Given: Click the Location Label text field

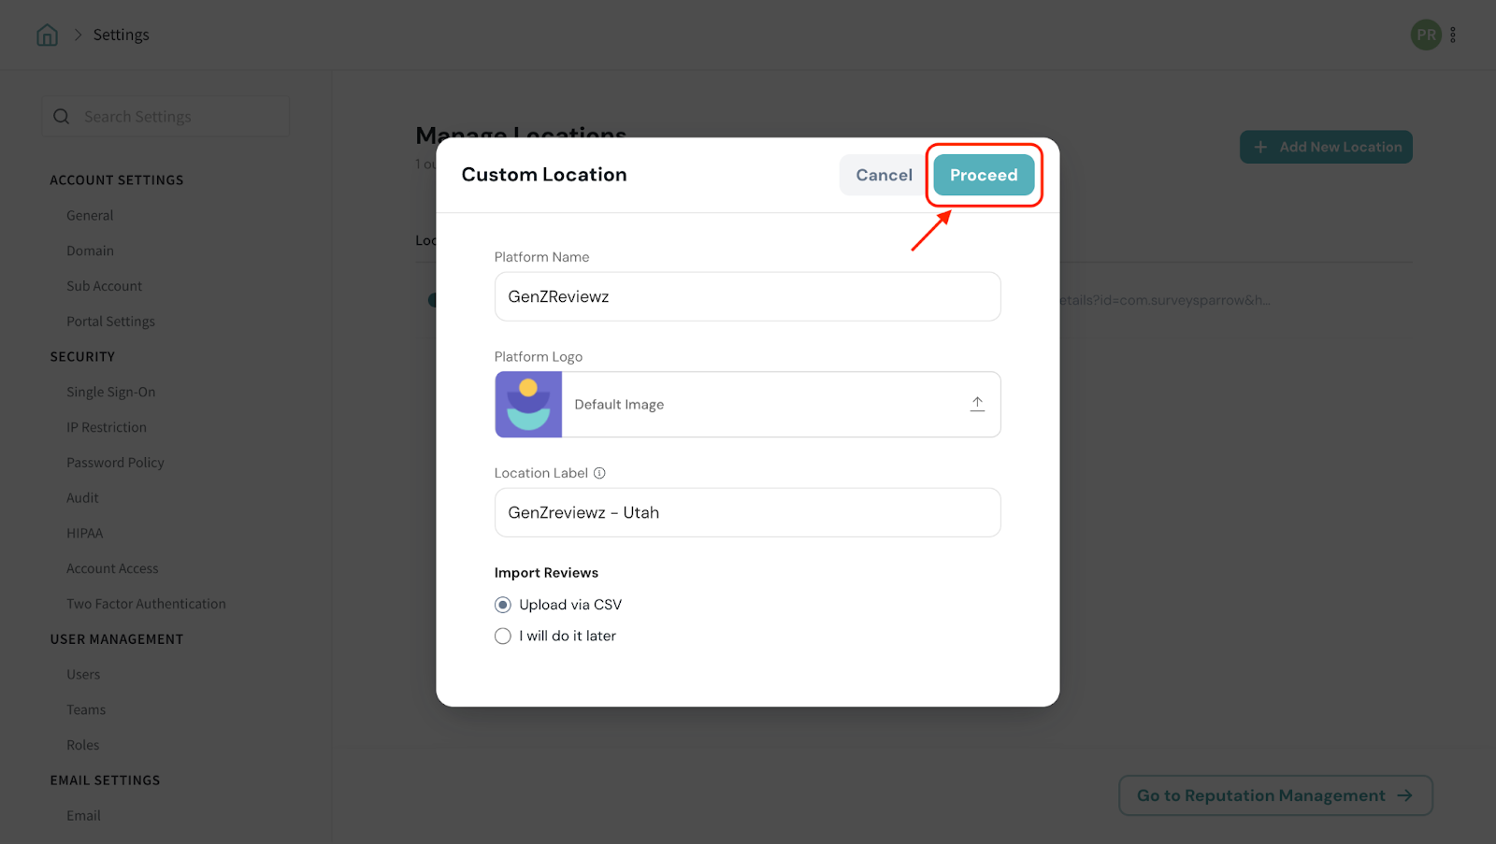Looking at the screenshot, I should tap(747, 512).
